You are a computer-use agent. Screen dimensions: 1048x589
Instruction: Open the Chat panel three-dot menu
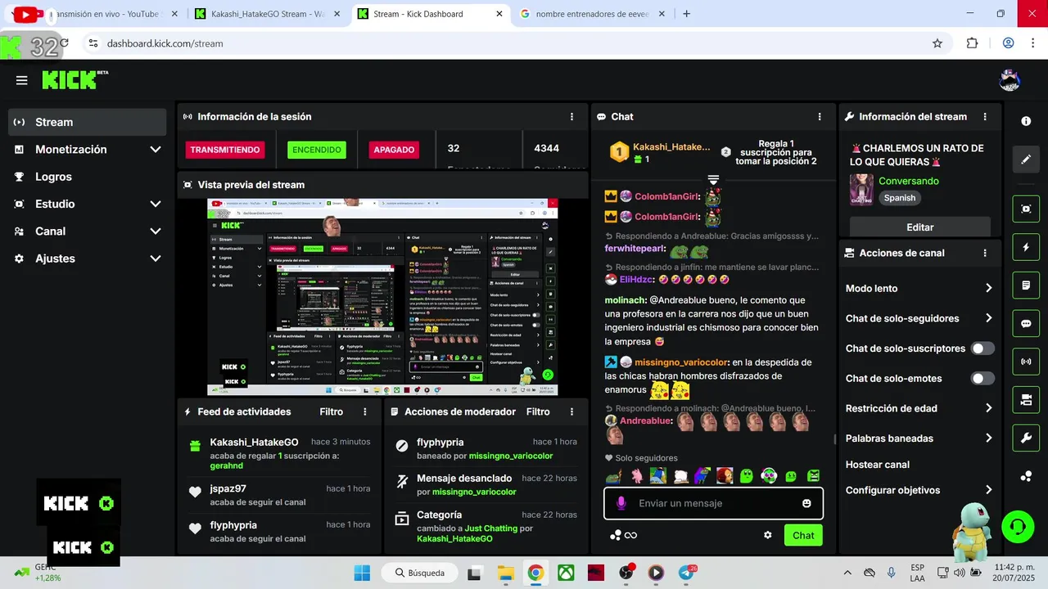click(x=820, y=117)
